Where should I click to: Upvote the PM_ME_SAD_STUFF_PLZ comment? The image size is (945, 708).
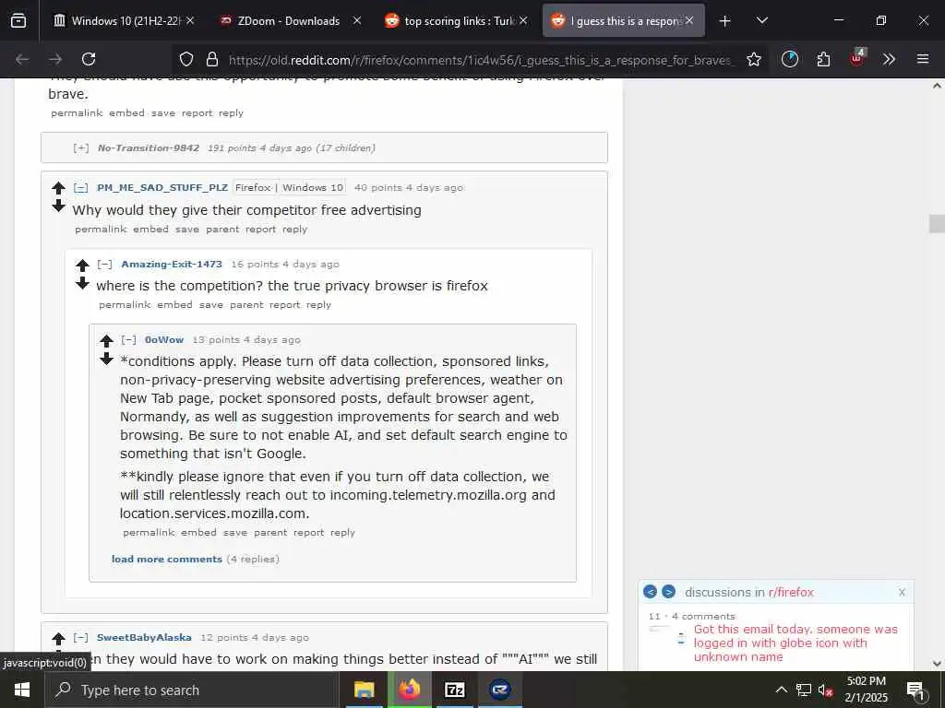[x=58, y=187]
